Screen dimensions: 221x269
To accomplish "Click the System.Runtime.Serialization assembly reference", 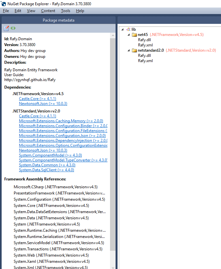I will pos(59,237).
